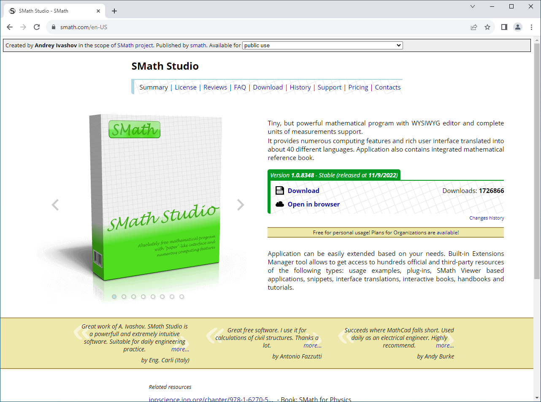
Task: Go to the Download menu page
Action: click(268, 87)
